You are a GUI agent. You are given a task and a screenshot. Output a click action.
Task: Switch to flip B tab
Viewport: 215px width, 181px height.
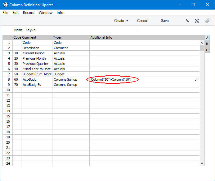(x=207, y=44)
